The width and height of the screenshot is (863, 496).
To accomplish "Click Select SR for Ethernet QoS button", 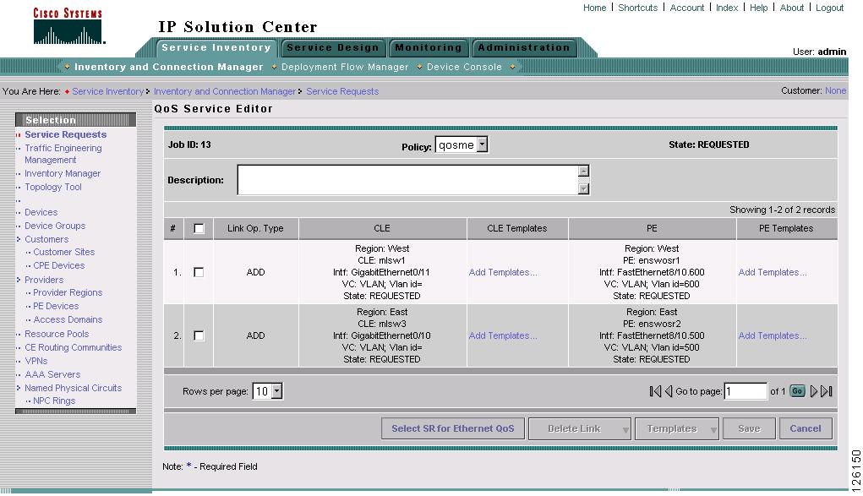I will pos(453,429).
